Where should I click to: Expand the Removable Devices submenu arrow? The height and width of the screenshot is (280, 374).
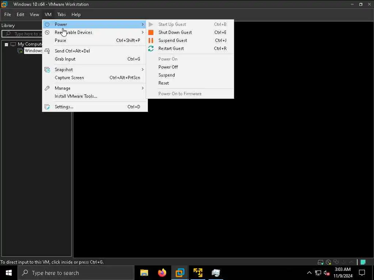(143, 32)
